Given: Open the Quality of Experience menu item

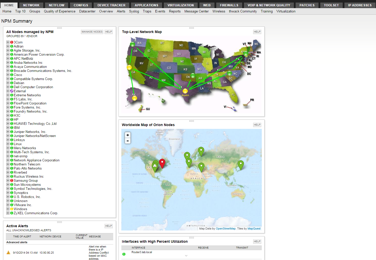Looking at the screenshot, I should pyautogui.click(x=60, y=11).
